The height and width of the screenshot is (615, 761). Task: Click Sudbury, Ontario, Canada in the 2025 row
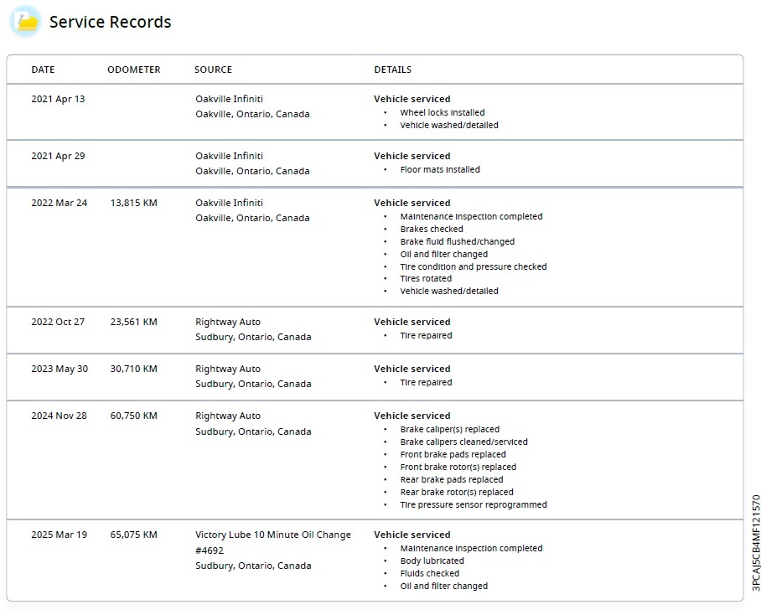pyautogui.click(x=253, y=566)
